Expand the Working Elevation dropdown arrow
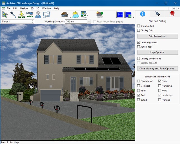Image resolution: width=180 pixels, height=144 pixels. click(x=89, y=22)
